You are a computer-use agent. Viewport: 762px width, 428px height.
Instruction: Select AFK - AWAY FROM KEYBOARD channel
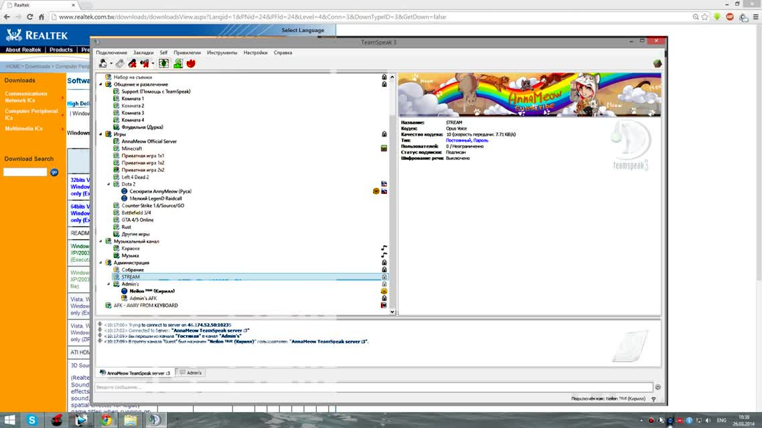146,306
